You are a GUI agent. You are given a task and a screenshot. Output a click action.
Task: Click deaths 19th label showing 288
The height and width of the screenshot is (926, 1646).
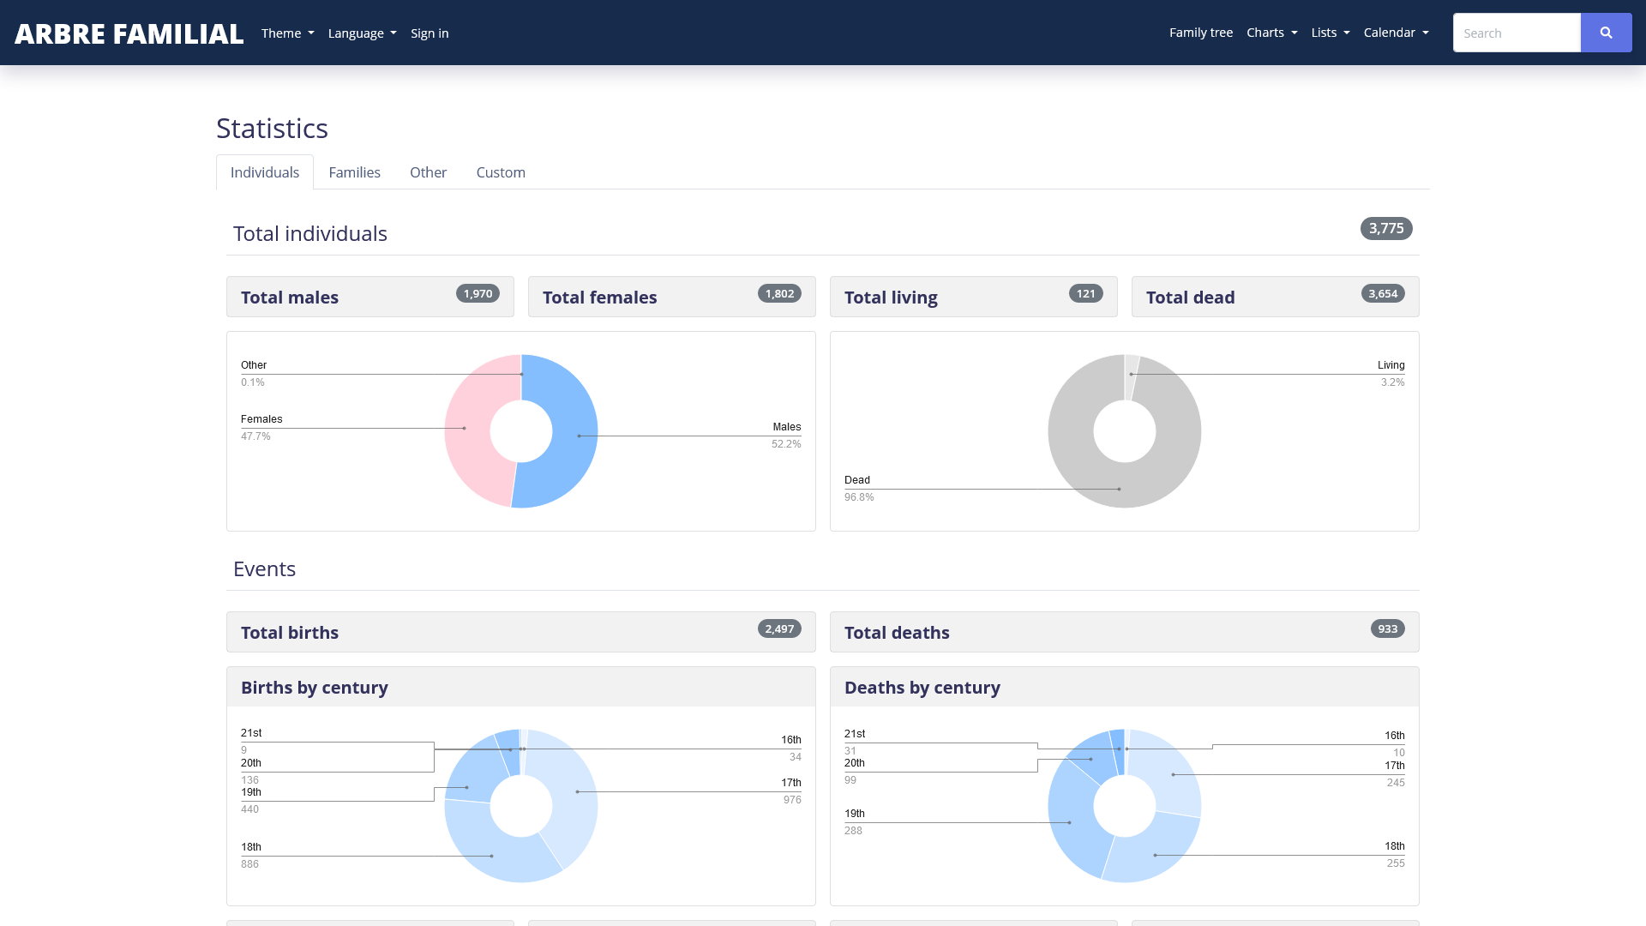pos(855,822)
